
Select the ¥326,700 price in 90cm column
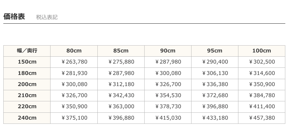pos(168,84)
